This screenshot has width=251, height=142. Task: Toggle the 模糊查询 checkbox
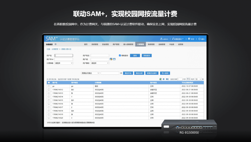tap(120, 55)
